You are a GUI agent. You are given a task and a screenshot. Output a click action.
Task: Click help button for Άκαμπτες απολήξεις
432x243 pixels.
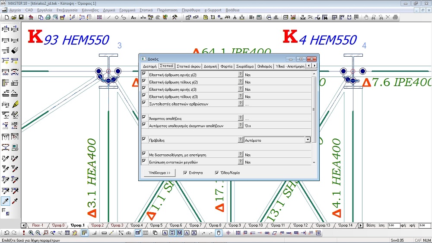click(241, 118)
